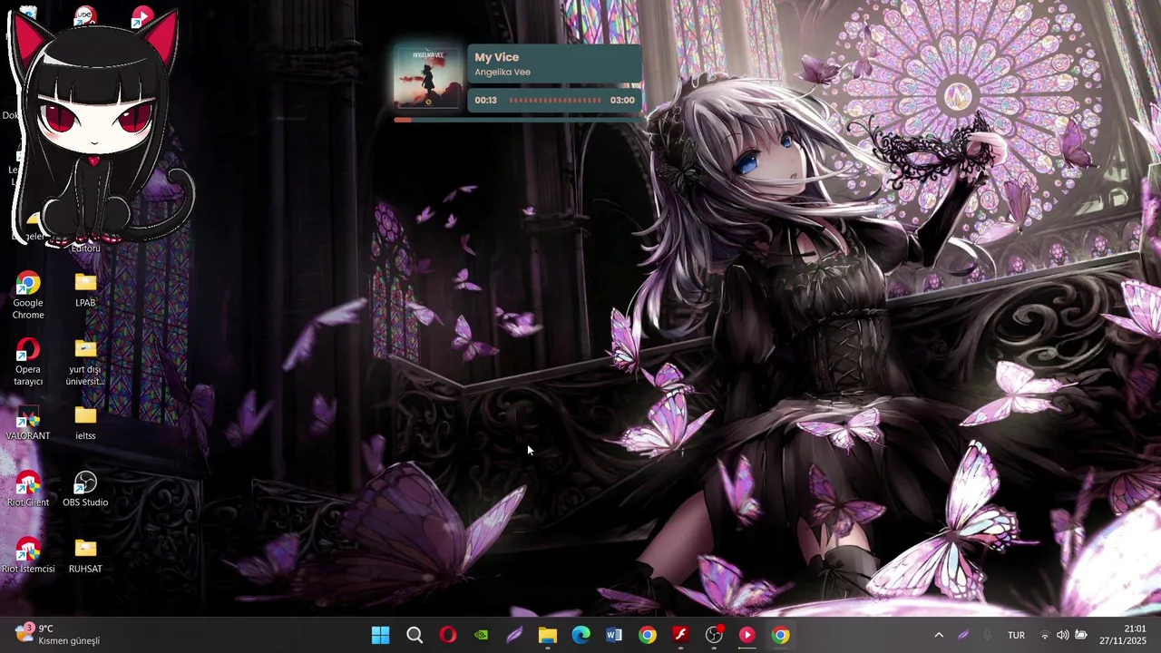This screenshot has height=653, width=1161.
Task: Open Opera from the taskbar
Action: pyautogui.click(x=448, y=635)
